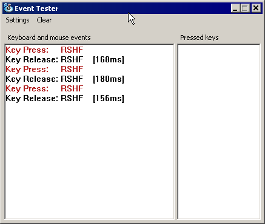Minimize the Event Tester window
The image size is (265, 224).
(235, 8)
